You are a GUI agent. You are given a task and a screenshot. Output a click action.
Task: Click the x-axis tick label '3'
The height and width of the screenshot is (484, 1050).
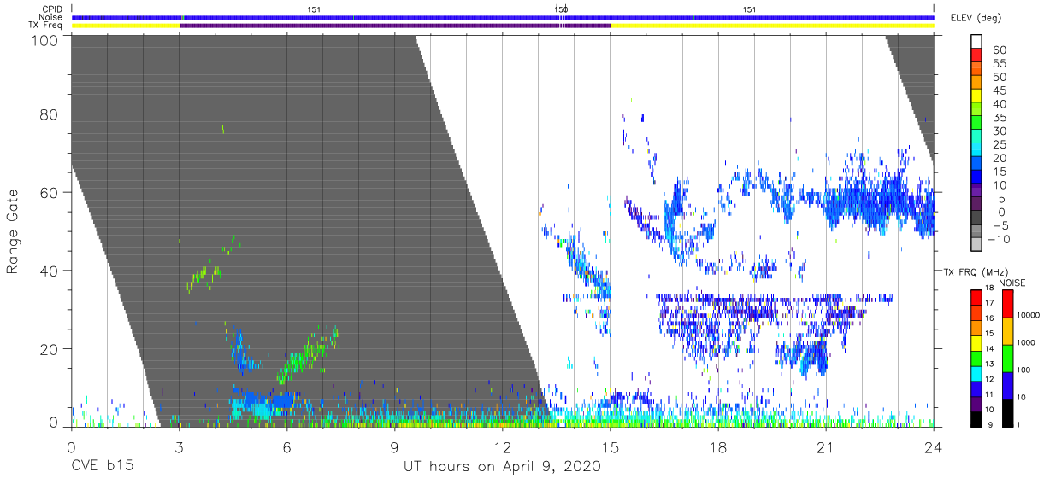180,447
